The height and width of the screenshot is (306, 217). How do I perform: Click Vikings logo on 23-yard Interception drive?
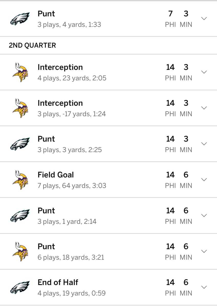pyautogui.click(x=20, y=72)
